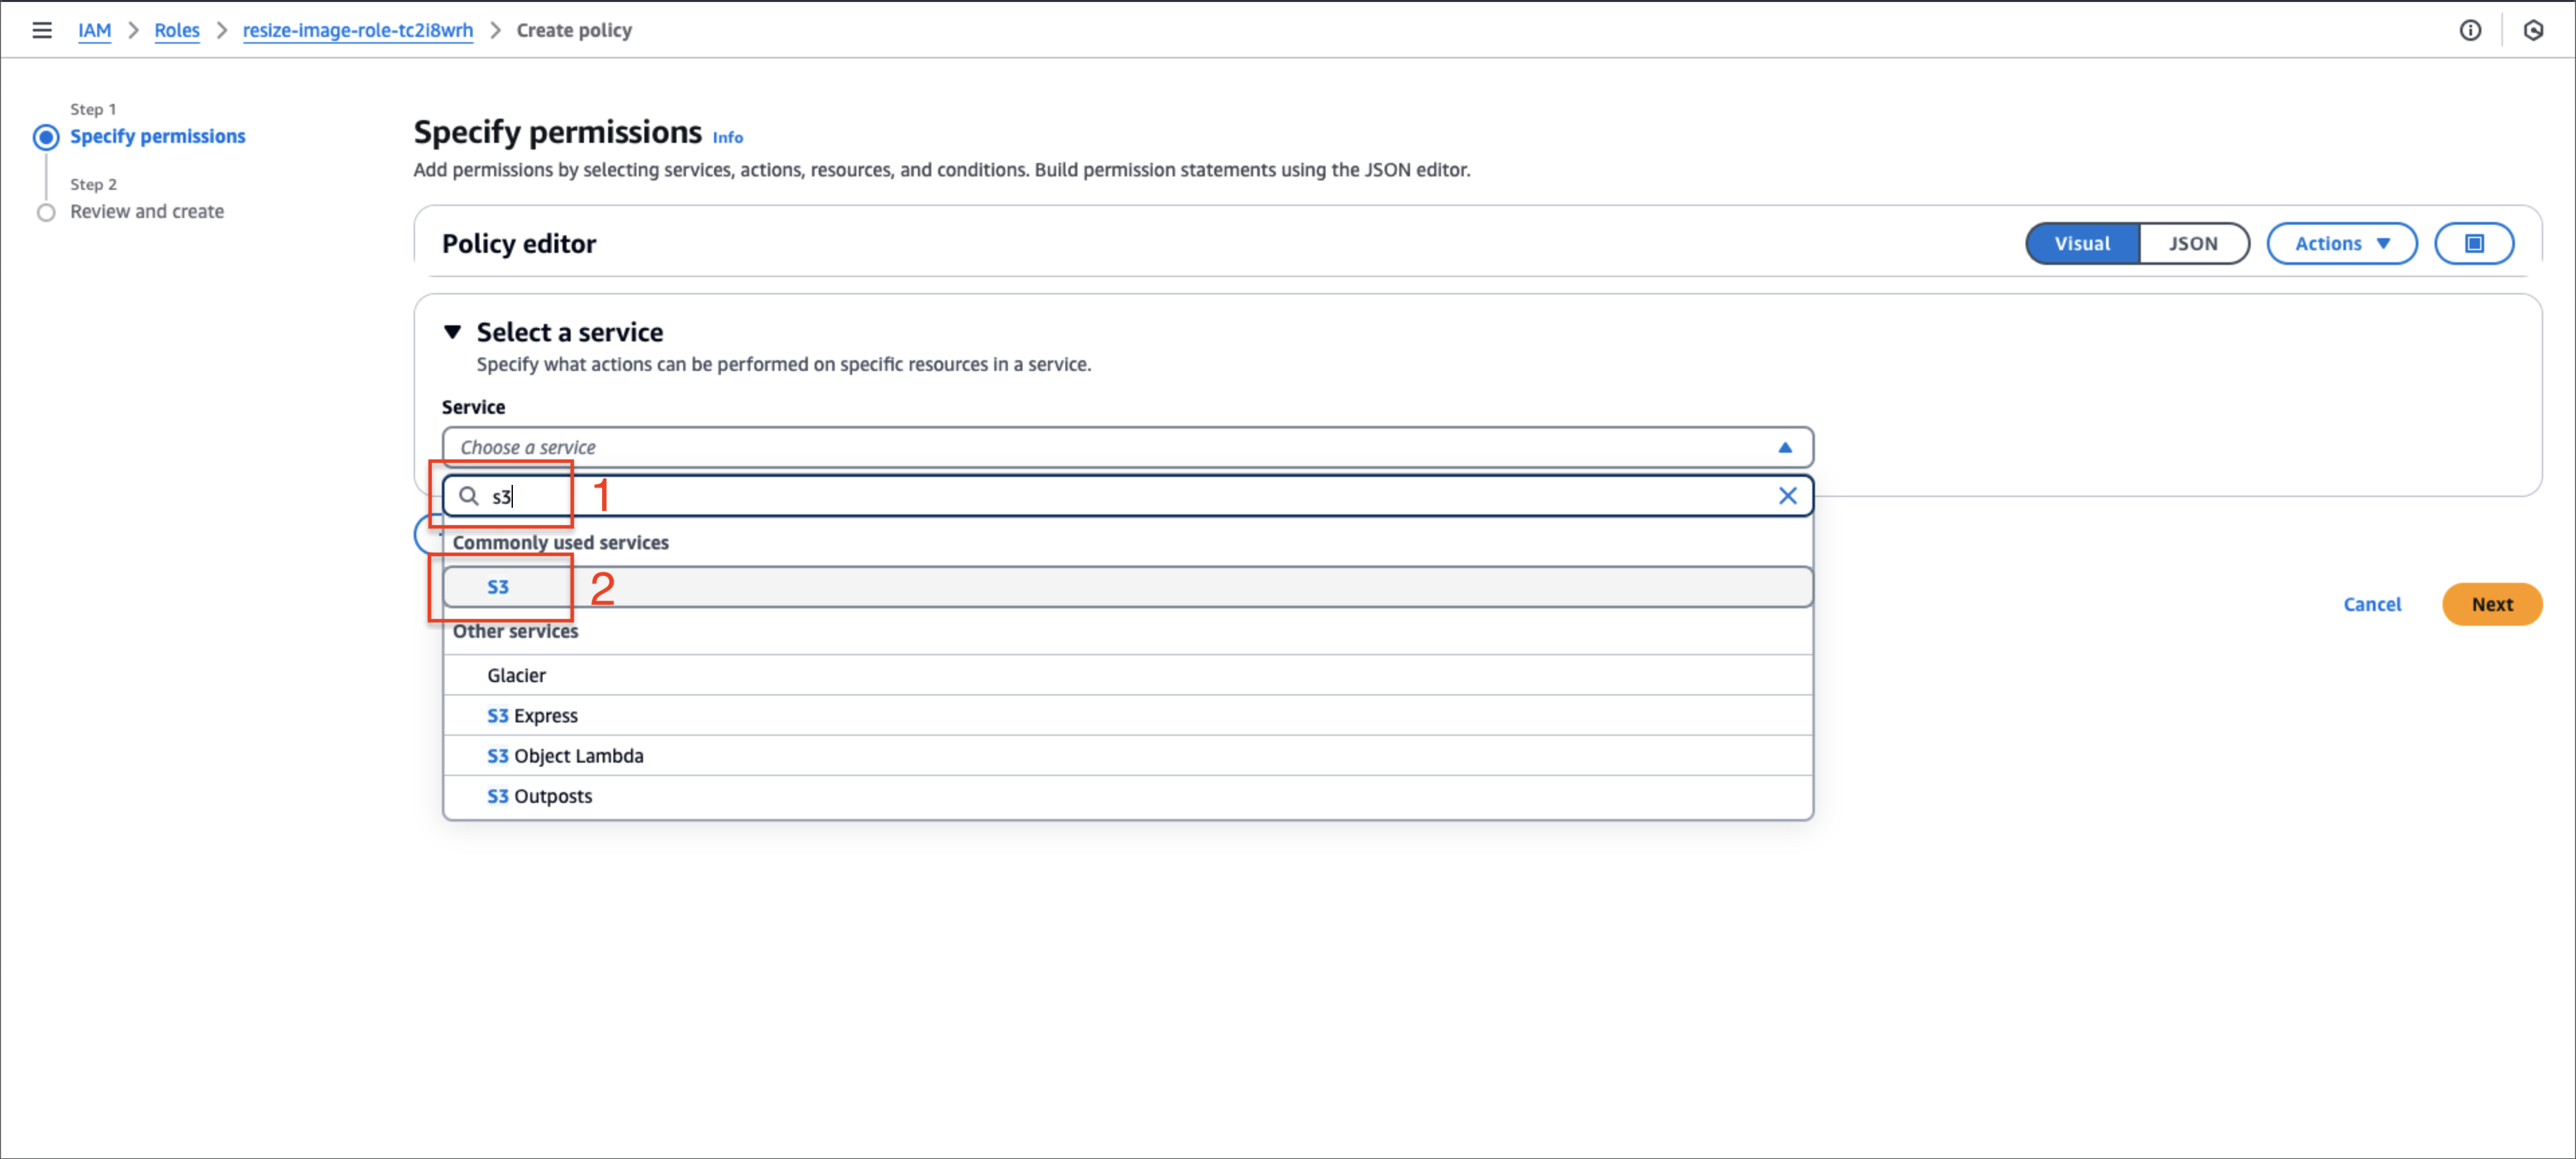This screenshot has width=2576, height=1159.
Task: Click the Step 1 Specify permissions link
Action: click(158, 136)
